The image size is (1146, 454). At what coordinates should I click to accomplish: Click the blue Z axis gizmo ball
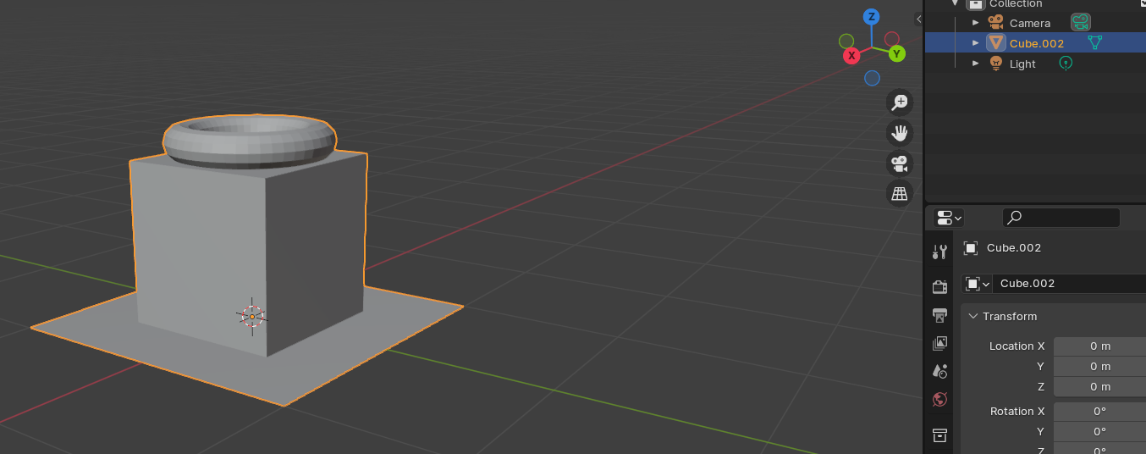point(871,17)
